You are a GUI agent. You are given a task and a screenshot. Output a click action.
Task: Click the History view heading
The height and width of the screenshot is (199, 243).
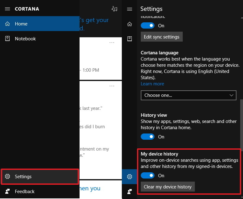[x=154, y=115]
